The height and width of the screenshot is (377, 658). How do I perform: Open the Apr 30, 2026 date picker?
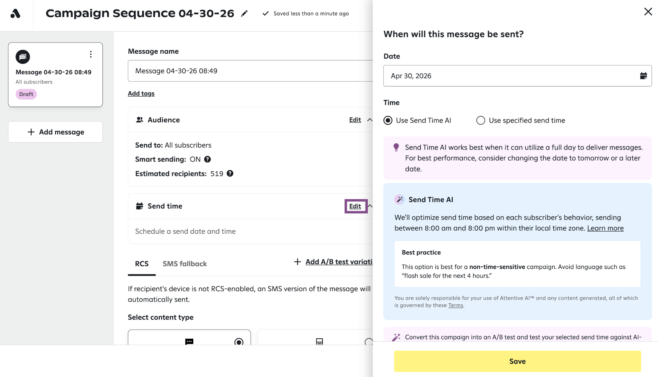[x=517, y=76]
